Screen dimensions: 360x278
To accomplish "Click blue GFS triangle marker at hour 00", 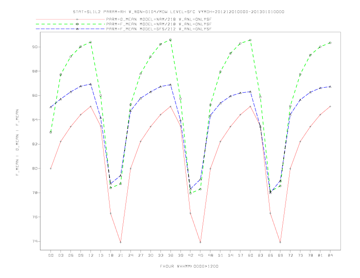I will (51, 107).
